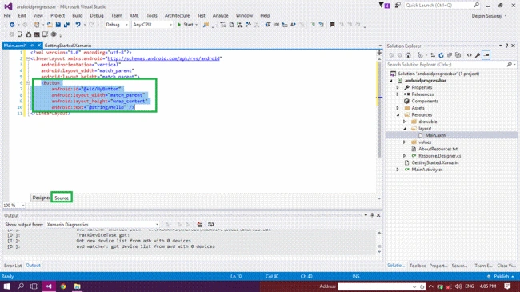The height and width of the screenshot is (292, 520).
Task: Click the Collapse All icon in Solution Explorer
Action: point(450,55)
